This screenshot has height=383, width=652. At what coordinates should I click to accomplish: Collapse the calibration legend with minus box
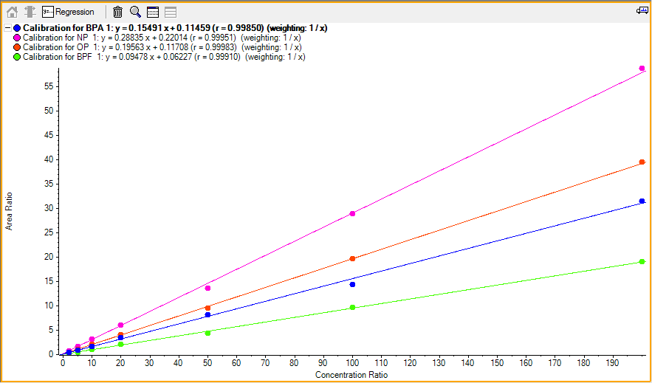point(7,28)
